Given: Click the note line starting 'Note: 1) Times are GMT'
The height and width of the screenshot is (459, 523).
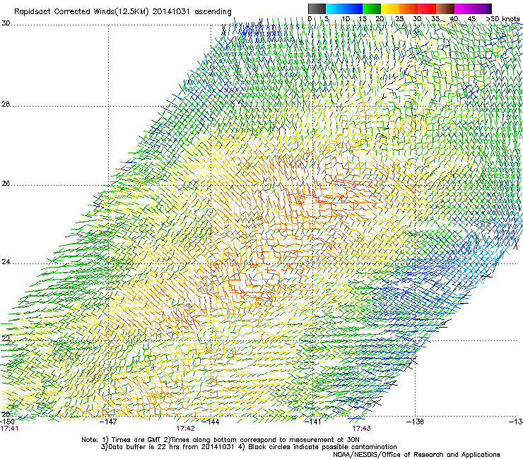Looking at the screenshot, I should tap(221, 440).
